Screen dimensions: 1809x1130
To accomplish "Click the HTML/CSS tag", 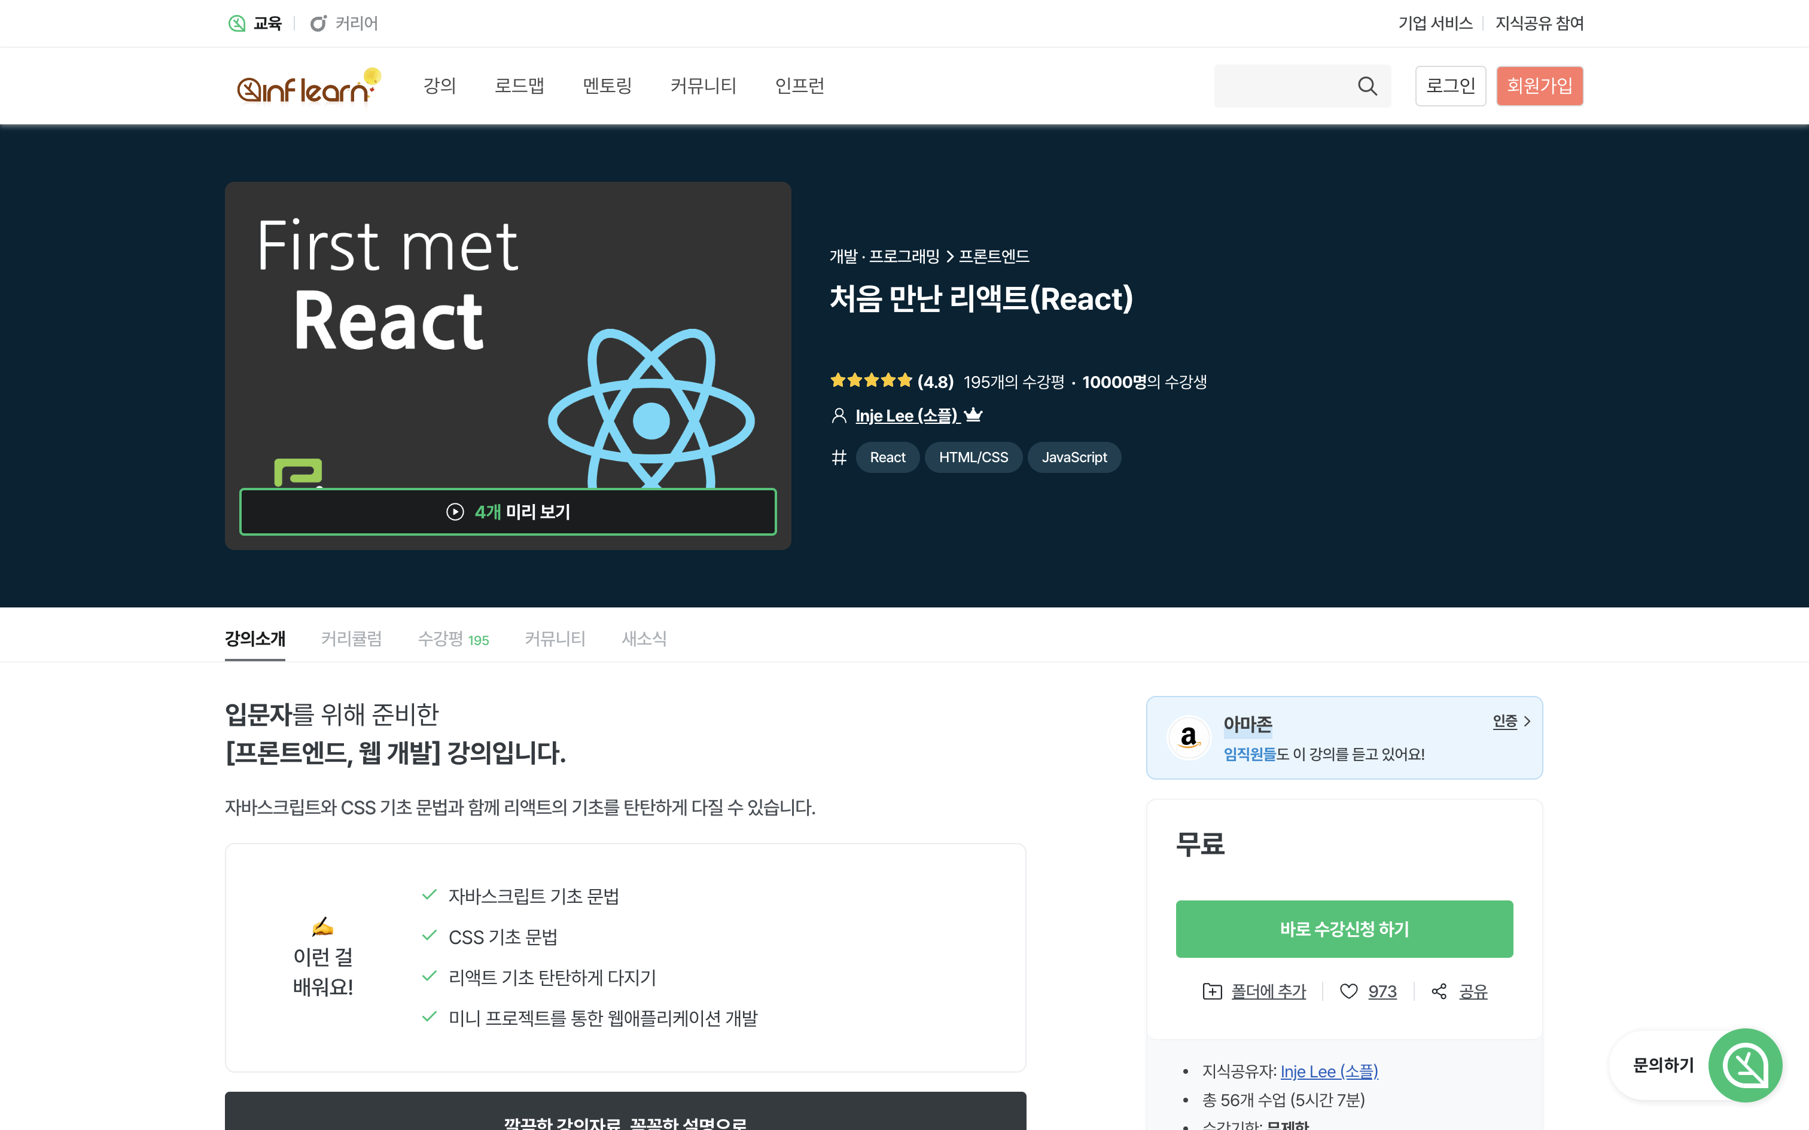I will click(973, 457).
